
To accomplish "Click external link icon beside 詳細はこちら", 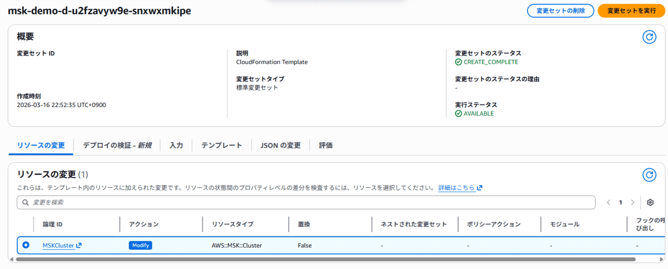I will pos(480,188).
